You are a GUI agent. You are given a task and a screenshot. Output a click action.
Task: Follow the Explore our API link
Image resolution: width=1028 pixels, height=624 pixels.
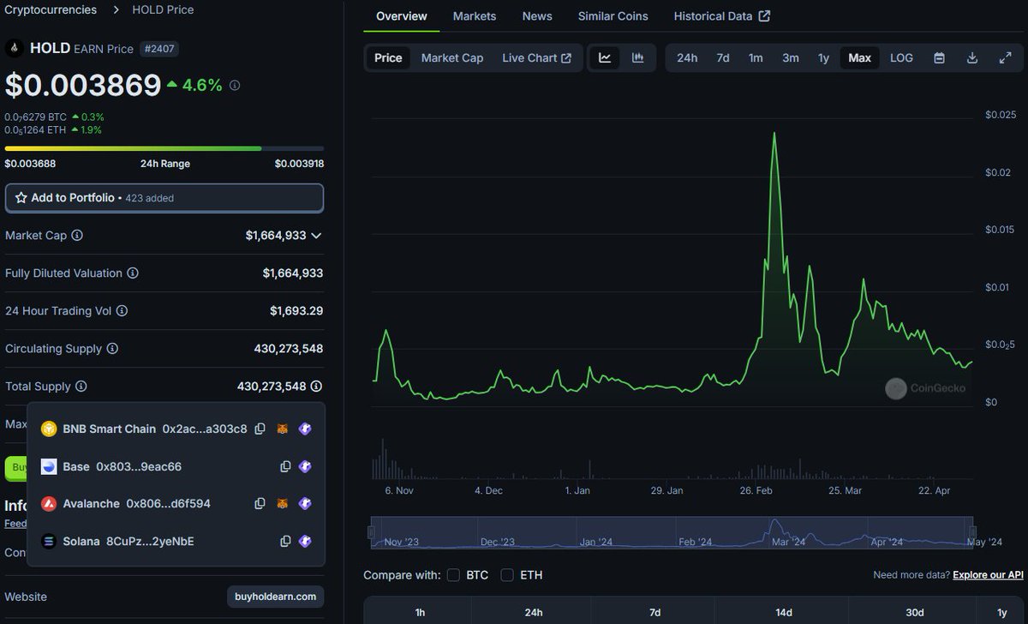[988, 575]
